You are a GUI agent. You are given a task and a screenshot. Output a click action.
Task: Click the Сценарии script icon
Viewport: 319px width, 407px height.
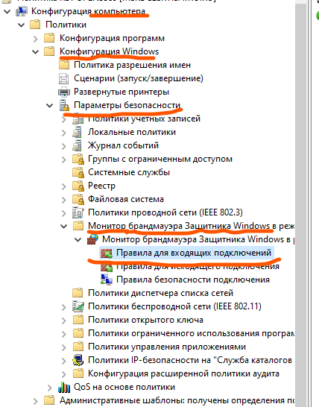(x=64, y=78)
